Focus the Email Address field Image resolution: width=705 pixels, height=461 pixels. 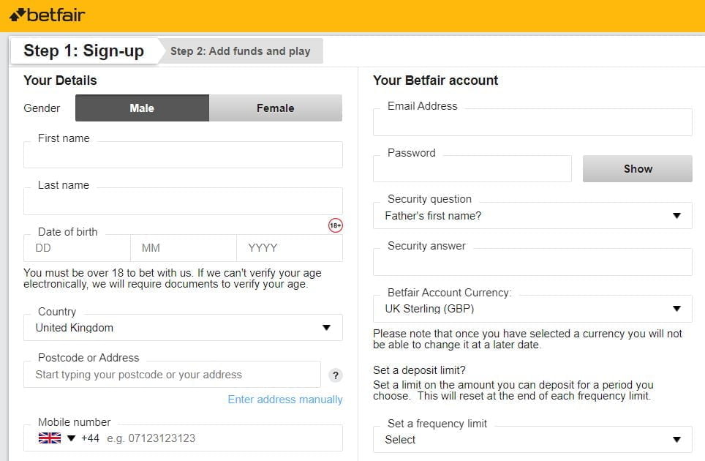click(532, 124)
